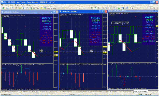Screen dimensions: 159x96
Task: Switch to Candlesticks display
Action: [95, 8]
